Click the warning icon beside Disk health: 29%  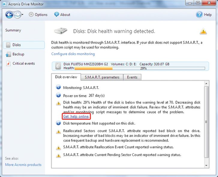pyautogui.click(x=58, y=103)
